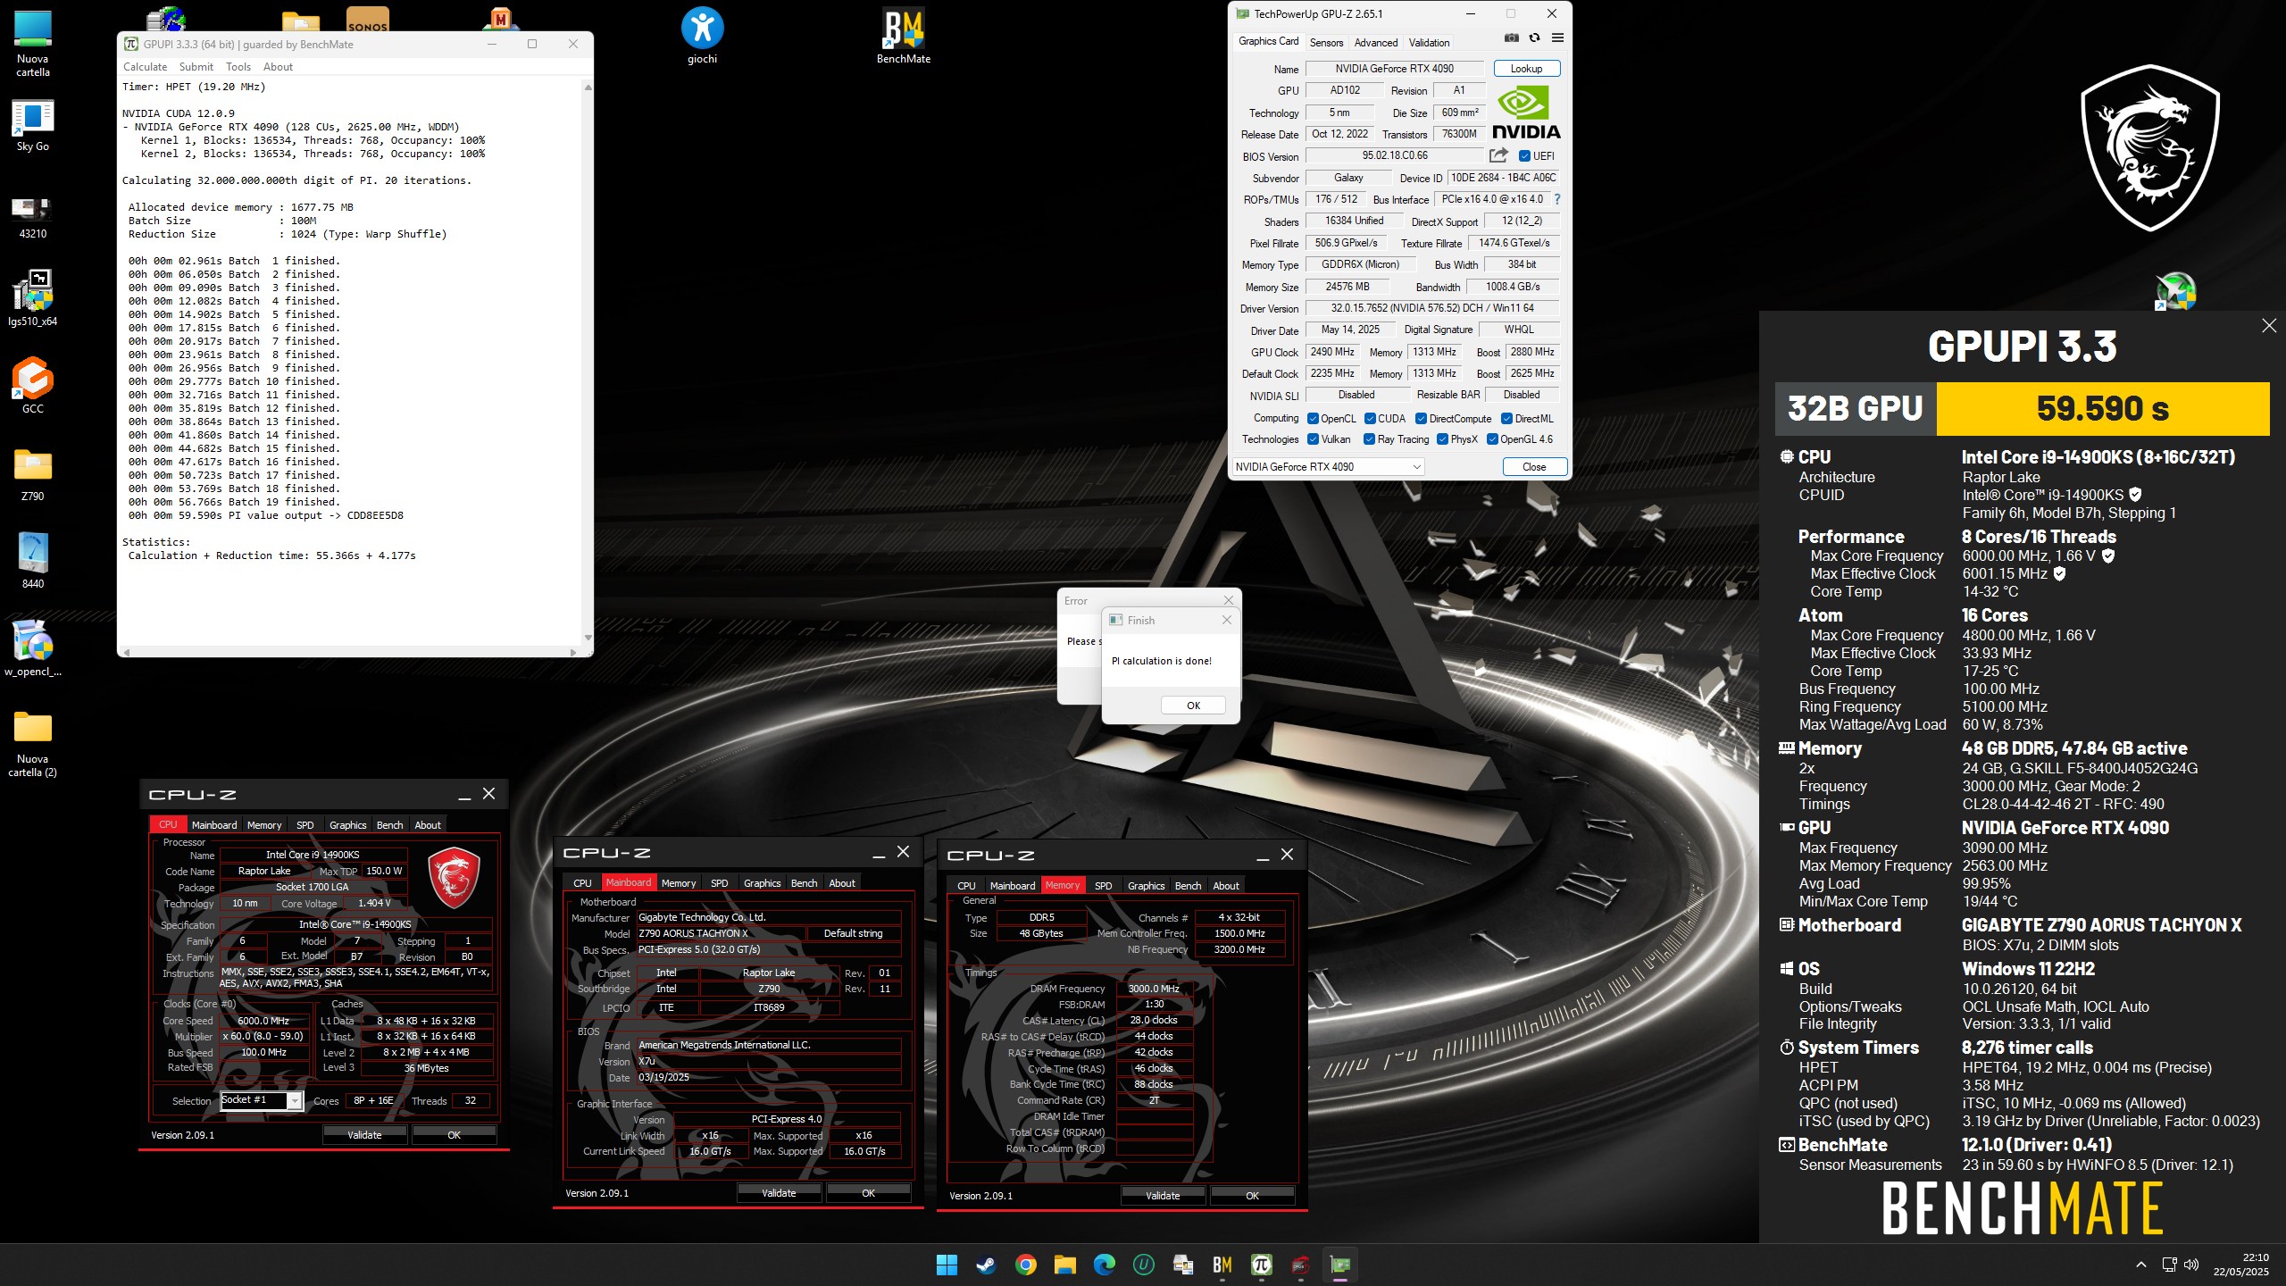Switch to CPU-Z in the taskbar
The image size is (2286, 1286).
click(x=1300, y=1265)
